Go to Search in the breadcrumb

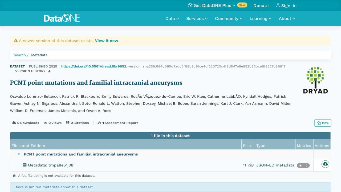[20, 55]
